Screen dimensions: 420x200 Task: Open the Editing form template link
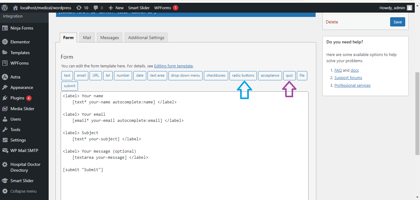click(x=173, y=66)
